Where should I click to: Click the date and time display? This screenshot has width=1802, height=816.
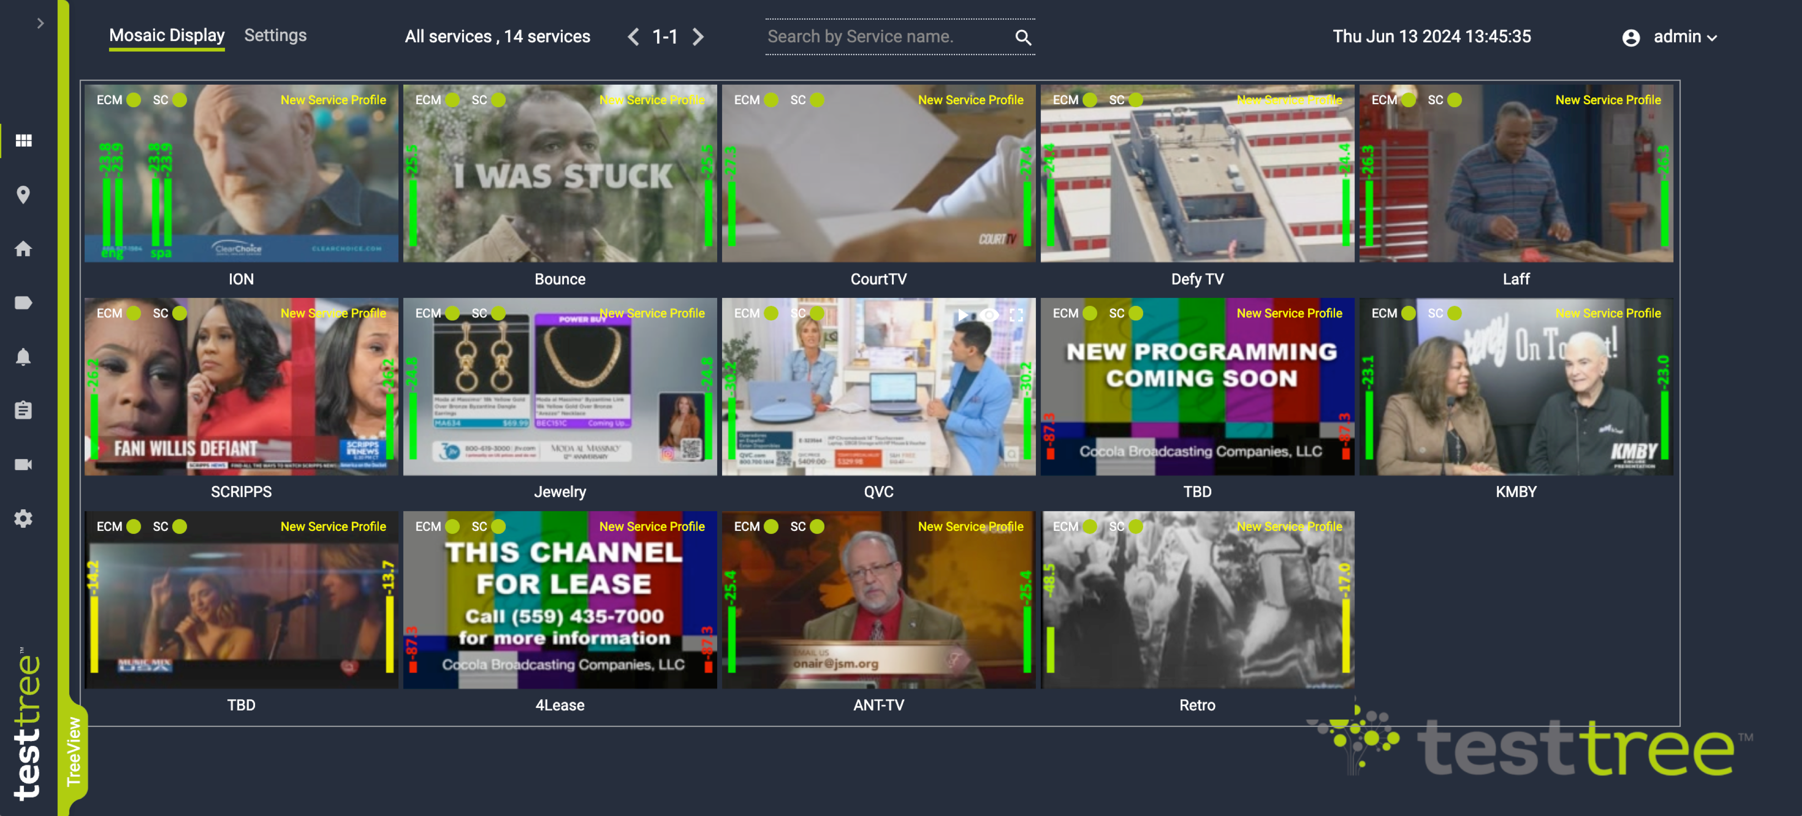click(x=1431, y=37)
